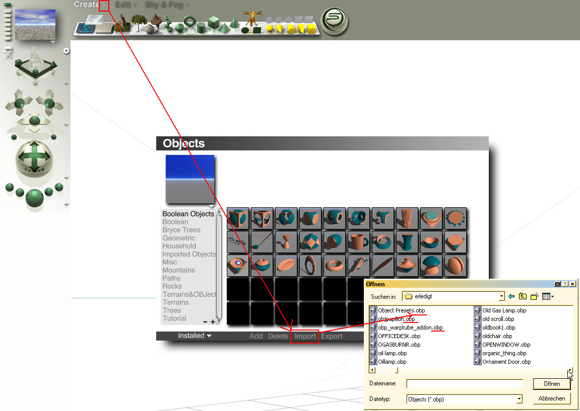Open the Nano Preview options triangle
The width and height of the screenshot is (580, 411).
53,42
